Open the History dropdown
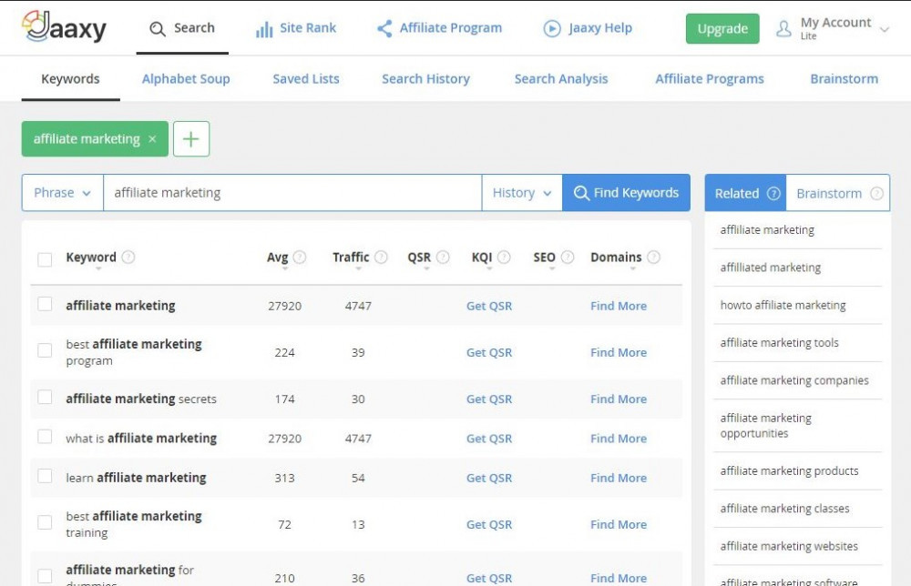The width and height of the screenshot is (911, 586). click(522, 193)
